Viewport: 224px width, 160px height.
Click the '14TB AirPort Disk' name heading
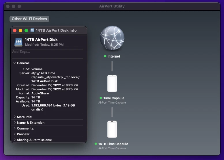[41, 39]
